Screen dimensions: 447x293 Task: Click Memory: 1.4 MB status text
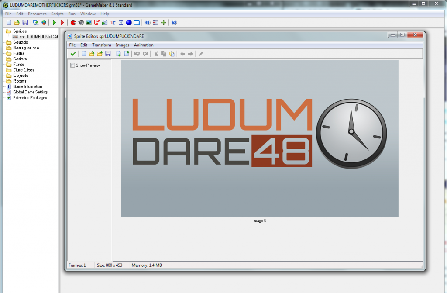click(x=147, y=265)
